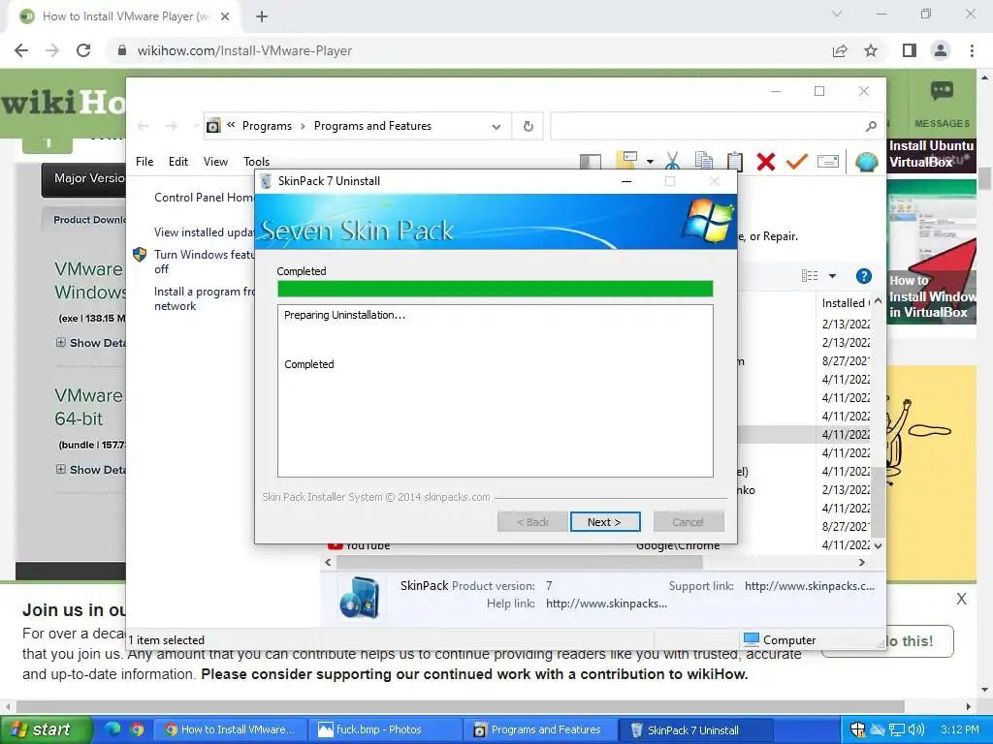Minimize the SkinPack 7 Uninstall dialog
The image size is (993, 744).
[x=626, y=181]
